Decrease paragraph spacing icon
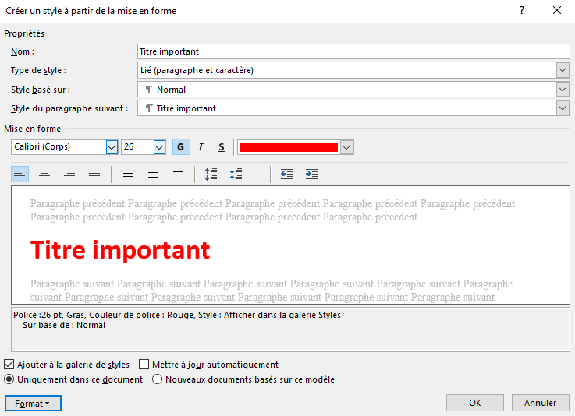Viewport: 575px width, 416px height. point(236,175)
